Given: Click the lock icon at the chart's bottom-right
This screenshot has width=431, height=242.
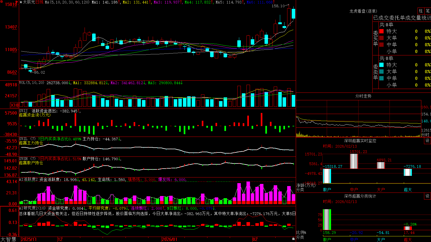Looking at the screenshot, I should [x=294, y=239].
